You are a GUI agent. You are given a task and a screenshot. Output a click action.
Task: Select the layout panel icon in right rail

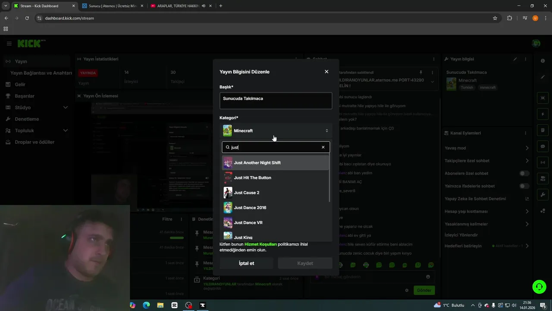[543, 178]
